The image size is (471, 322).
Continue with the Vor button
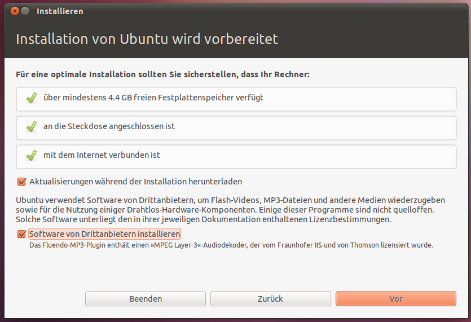point(395,299)
